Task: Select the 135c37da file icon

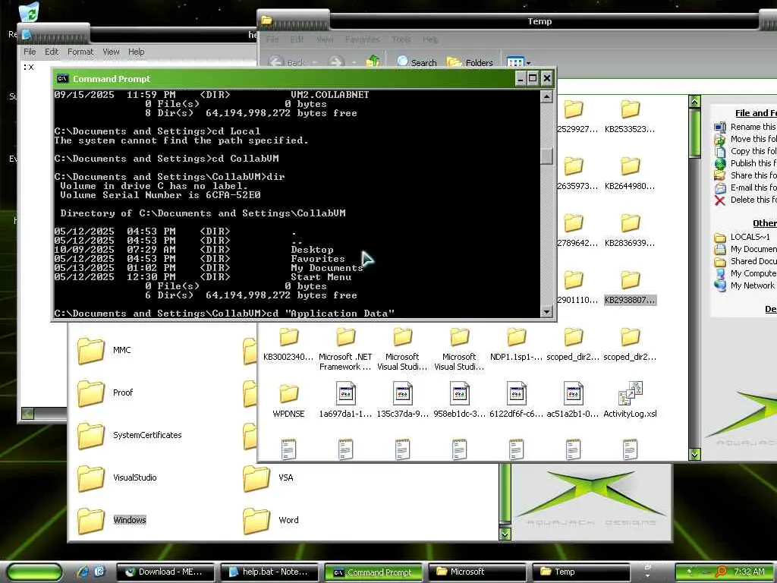Action: [402, 393]
